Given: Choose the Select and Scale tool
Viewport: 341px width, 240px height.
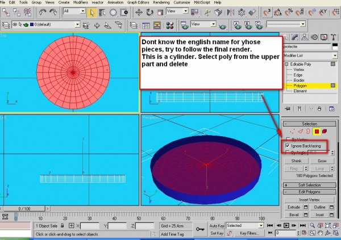Looking at the screenshot, I should (x=160, y=12).
